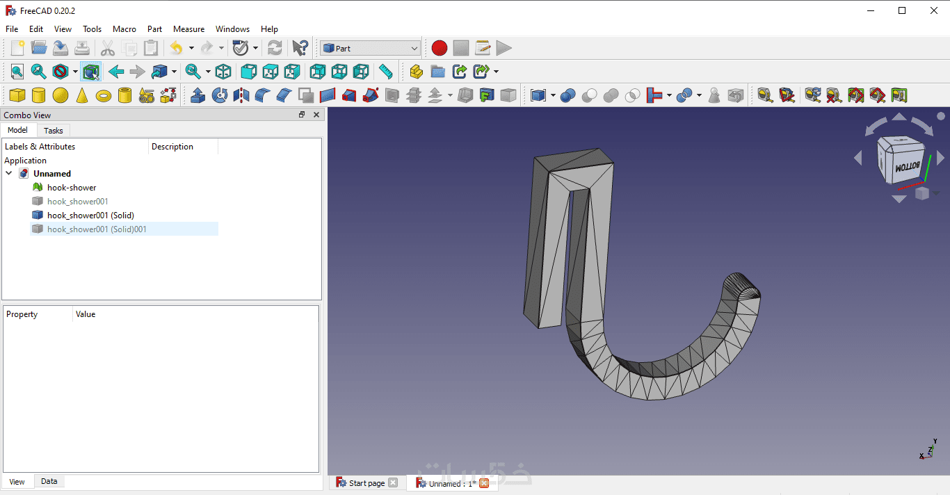Open the Start page document tab
The width and height of the screenshot is (950, 495).
[x=366, y=483]
